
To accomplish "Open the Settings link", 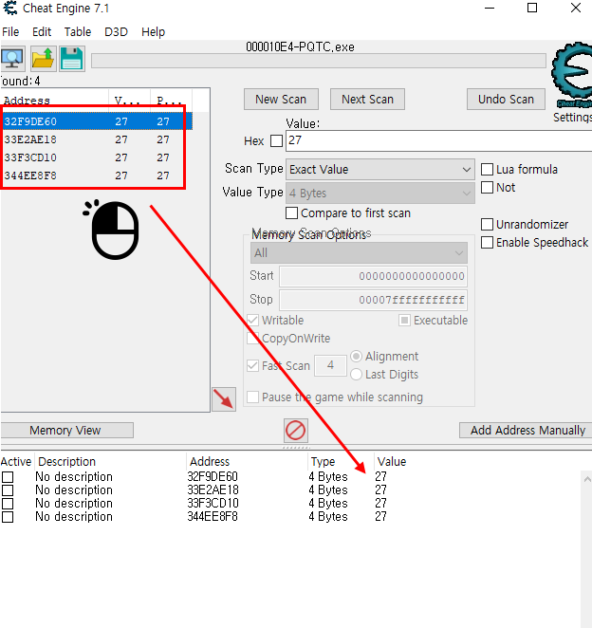I will click(572, 118).
